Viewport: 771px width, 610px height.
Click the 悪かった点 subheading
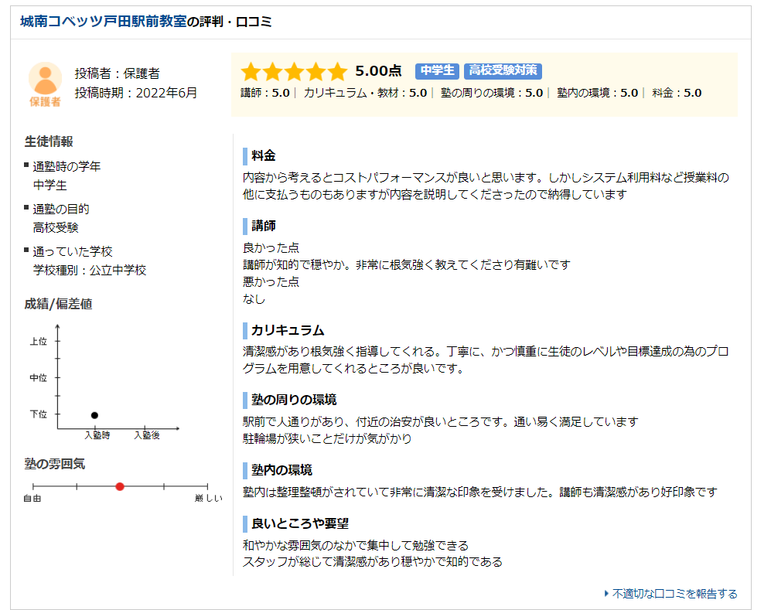pyautogui.click(x=271, y=281)
